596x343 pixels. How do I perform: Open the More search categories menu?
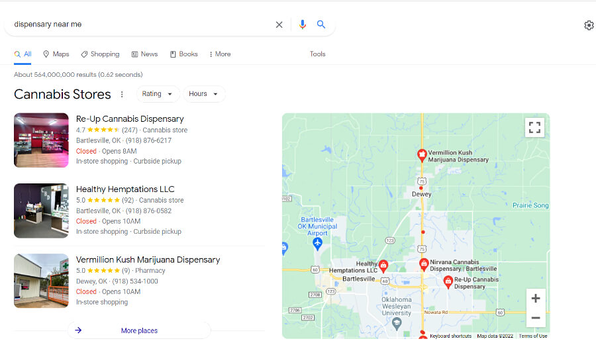point(220,54)
